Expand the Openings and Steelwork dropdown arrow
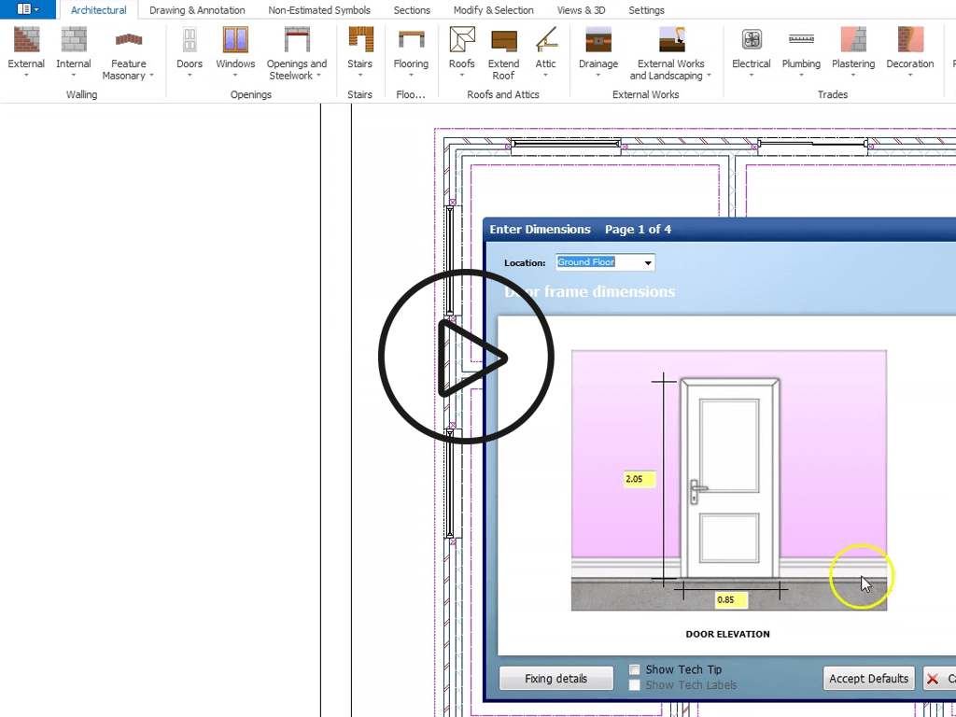The width and height of the screenshot is (956, 717). pos(318,76)
